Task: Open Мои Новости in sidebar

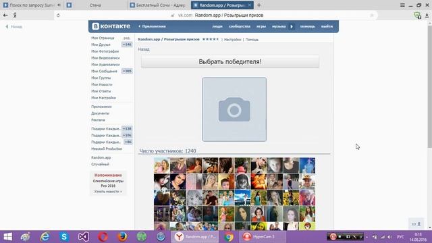Action: (x=102, y=84)
